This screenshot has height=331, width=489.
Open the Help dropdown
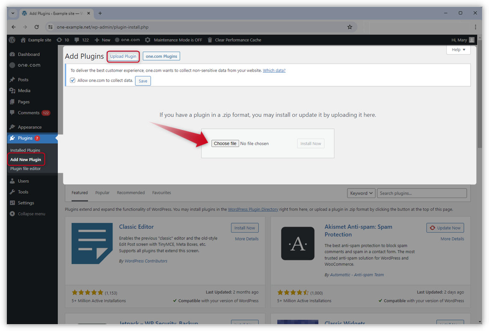458,50
